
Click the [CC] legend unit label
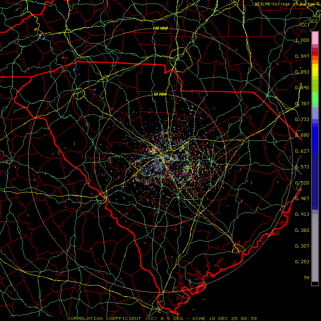click(305, 25)
